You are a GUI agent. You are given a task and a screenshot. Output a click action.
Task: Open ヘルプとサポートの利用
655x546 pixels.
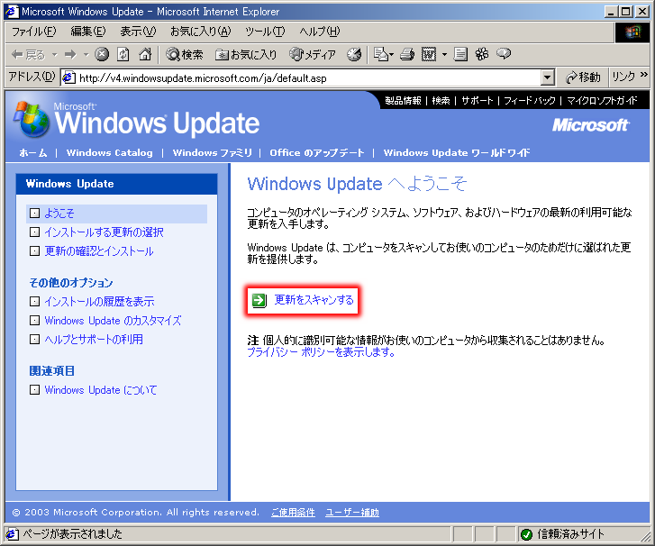pos(94,339)
